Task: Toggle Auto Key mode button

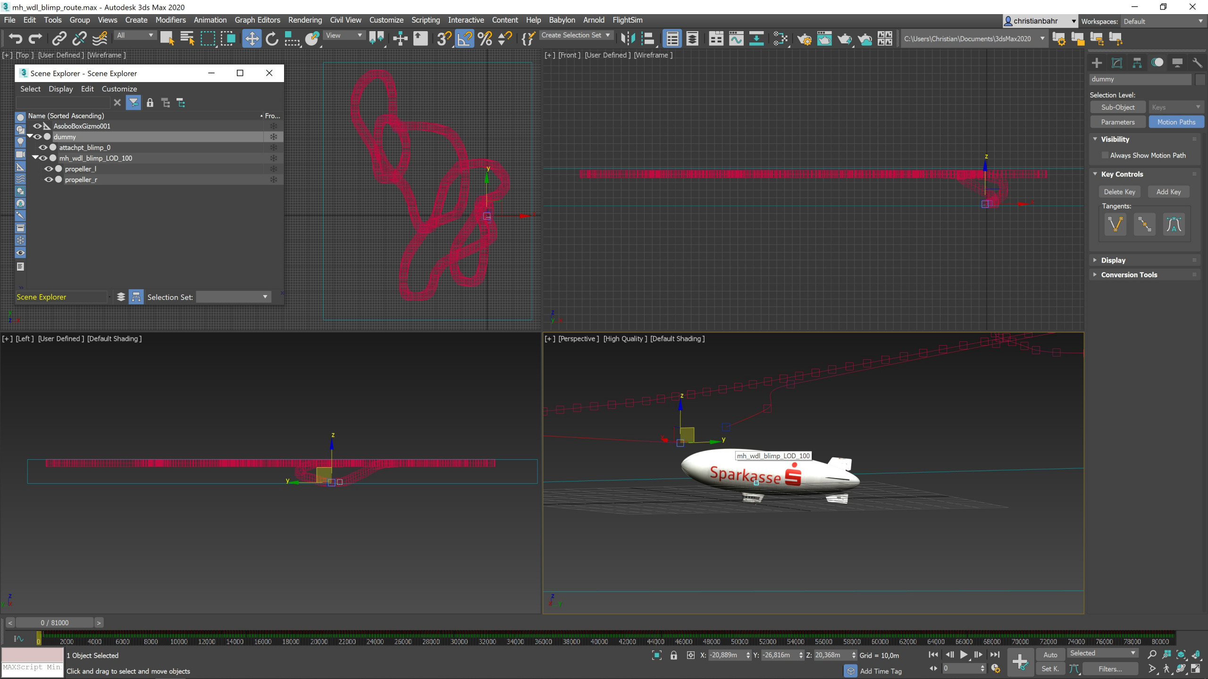Action: point(1050,654)
